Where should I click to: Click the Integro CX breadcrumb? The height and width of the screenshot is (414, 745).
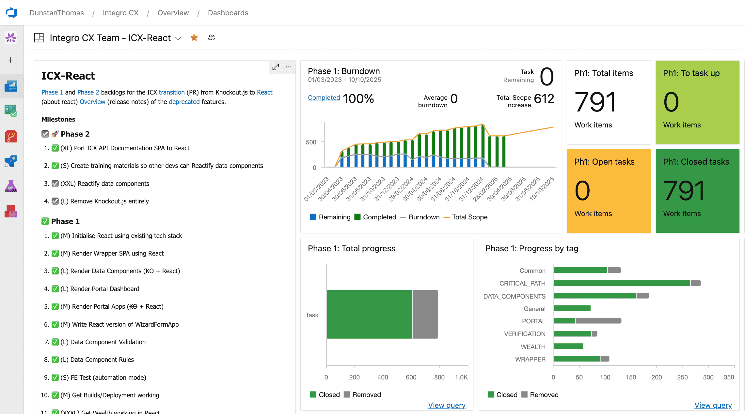coord(121,13)
